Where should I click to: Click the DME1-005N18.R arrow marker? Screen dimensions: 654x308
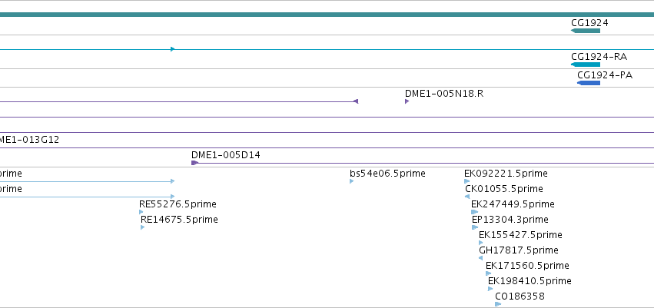pos(407,101)
